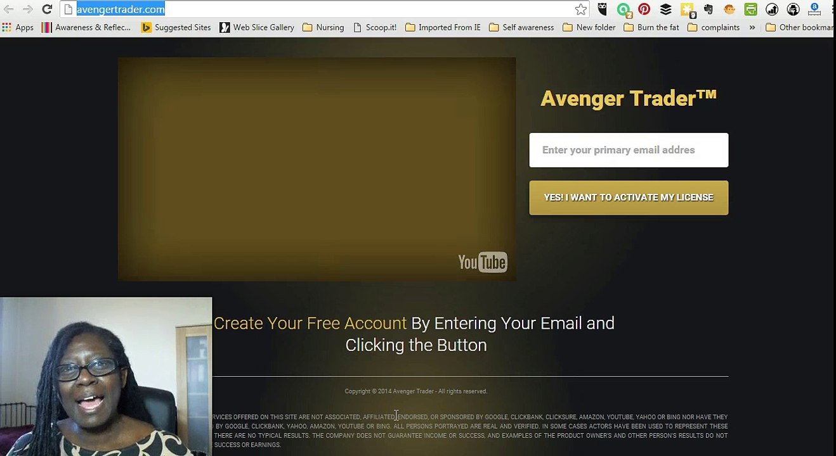Screen dimensions: 836x456
Task: Focus the primary email address field
Action: click(629, 150)
